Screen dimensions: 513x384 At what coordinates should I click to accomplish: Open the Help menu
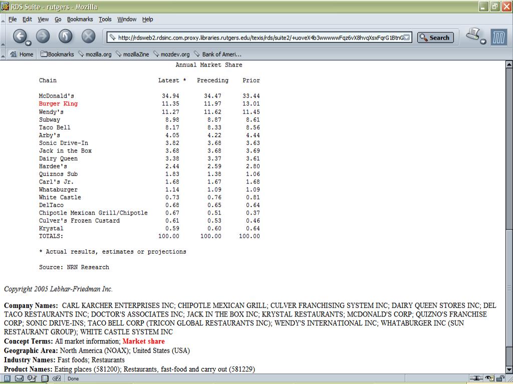(x=148, y=19)
